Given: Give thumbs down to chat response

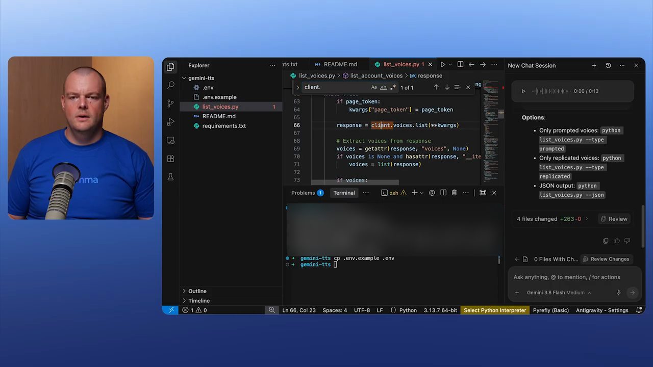Looking at the screenshot, I should (x=627, y=241).
